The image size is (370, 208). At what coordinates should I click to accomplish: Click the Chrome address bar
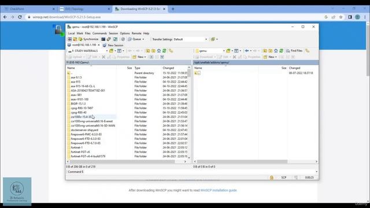(x=175, y=17)
